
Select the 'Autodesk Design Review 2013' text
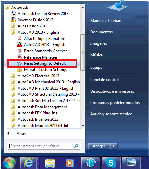(43, 14)
